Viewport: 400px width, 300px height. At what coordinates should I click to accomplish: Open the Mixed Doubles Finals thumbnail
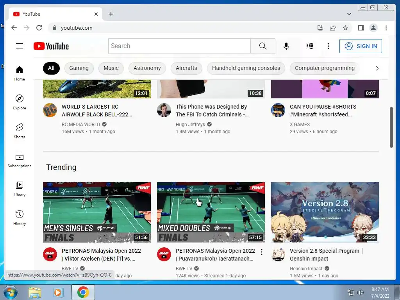point(211,212)
